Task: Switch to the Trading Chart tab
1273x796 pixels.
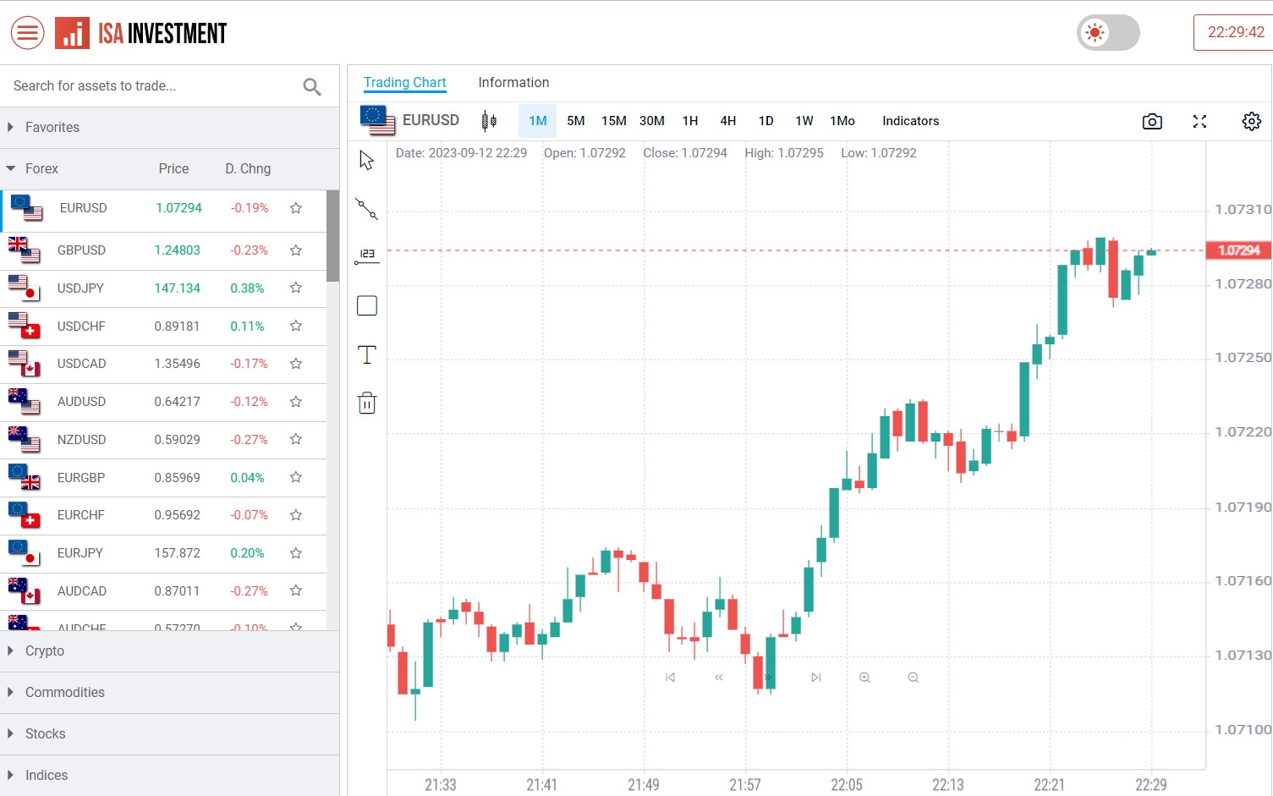Action: point(404,83)
